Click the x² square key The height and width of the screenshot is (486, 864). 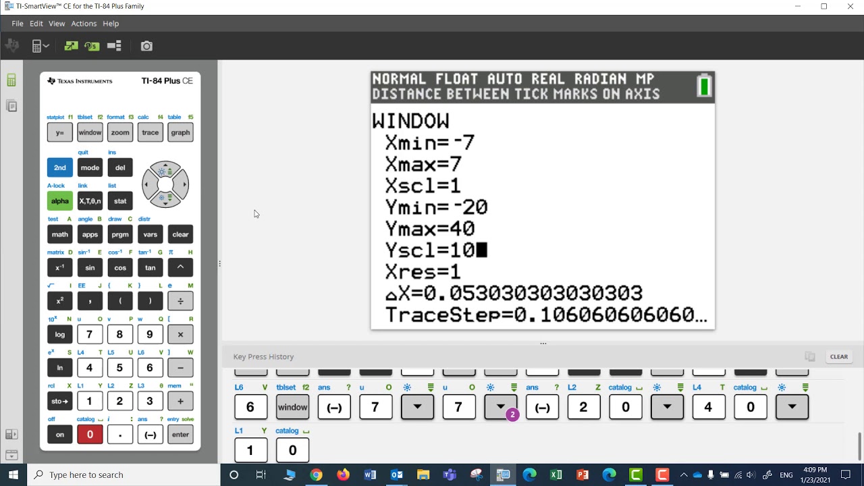tap(60, 301)
